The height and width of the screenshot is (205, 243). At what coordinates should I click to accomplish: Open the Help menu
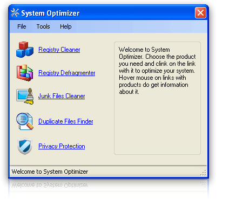66,26
